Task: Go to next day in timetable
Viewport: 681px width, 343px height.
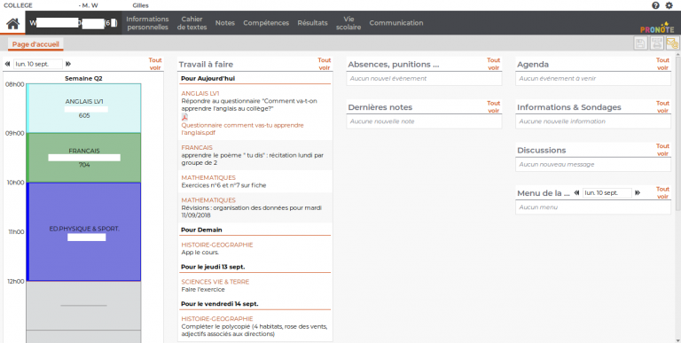Action: click(x=68, y=64)
